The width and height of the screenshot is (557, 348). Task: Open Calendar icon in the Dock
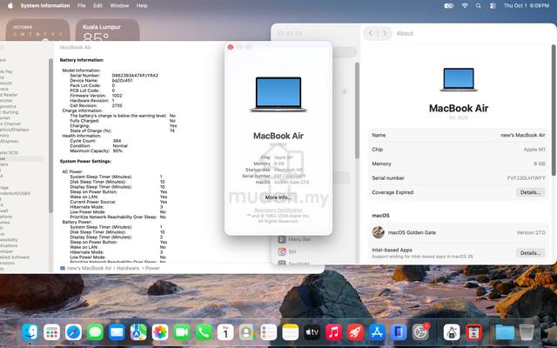tap(225, 332)
